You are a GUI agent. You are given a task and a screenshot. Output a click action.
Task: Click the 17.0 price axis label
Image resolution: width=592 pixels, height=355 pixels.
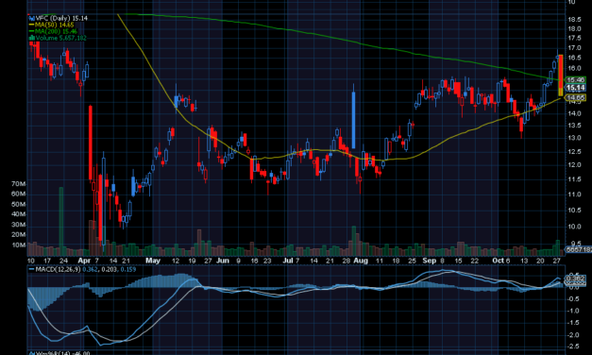(x=574, y=48)
